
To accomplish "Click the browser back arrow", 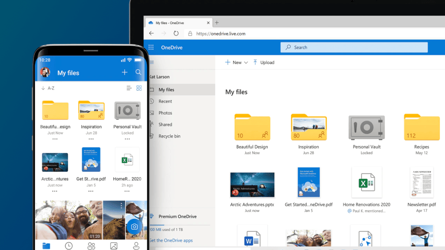I will pyautogui.click(x=151, y=33).
